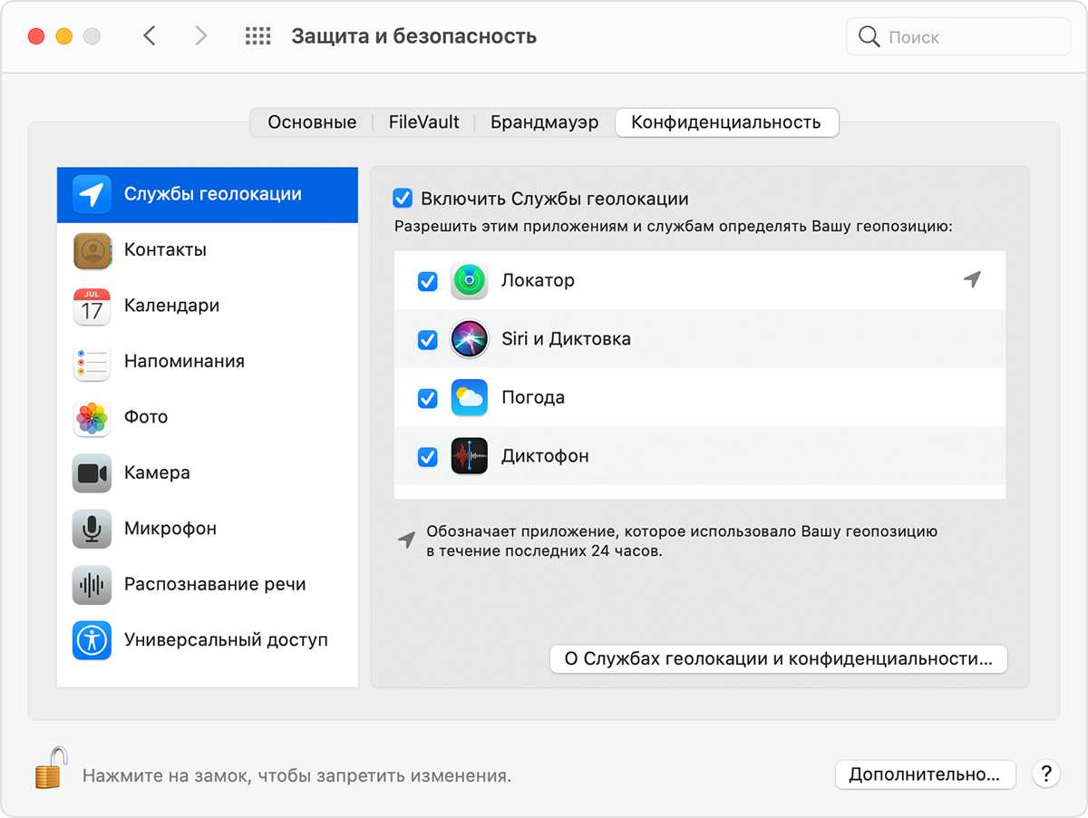The width and height of the screenshot is (1088, 818).
Task: Switch to the Основные tab
Action: [311, 122]
